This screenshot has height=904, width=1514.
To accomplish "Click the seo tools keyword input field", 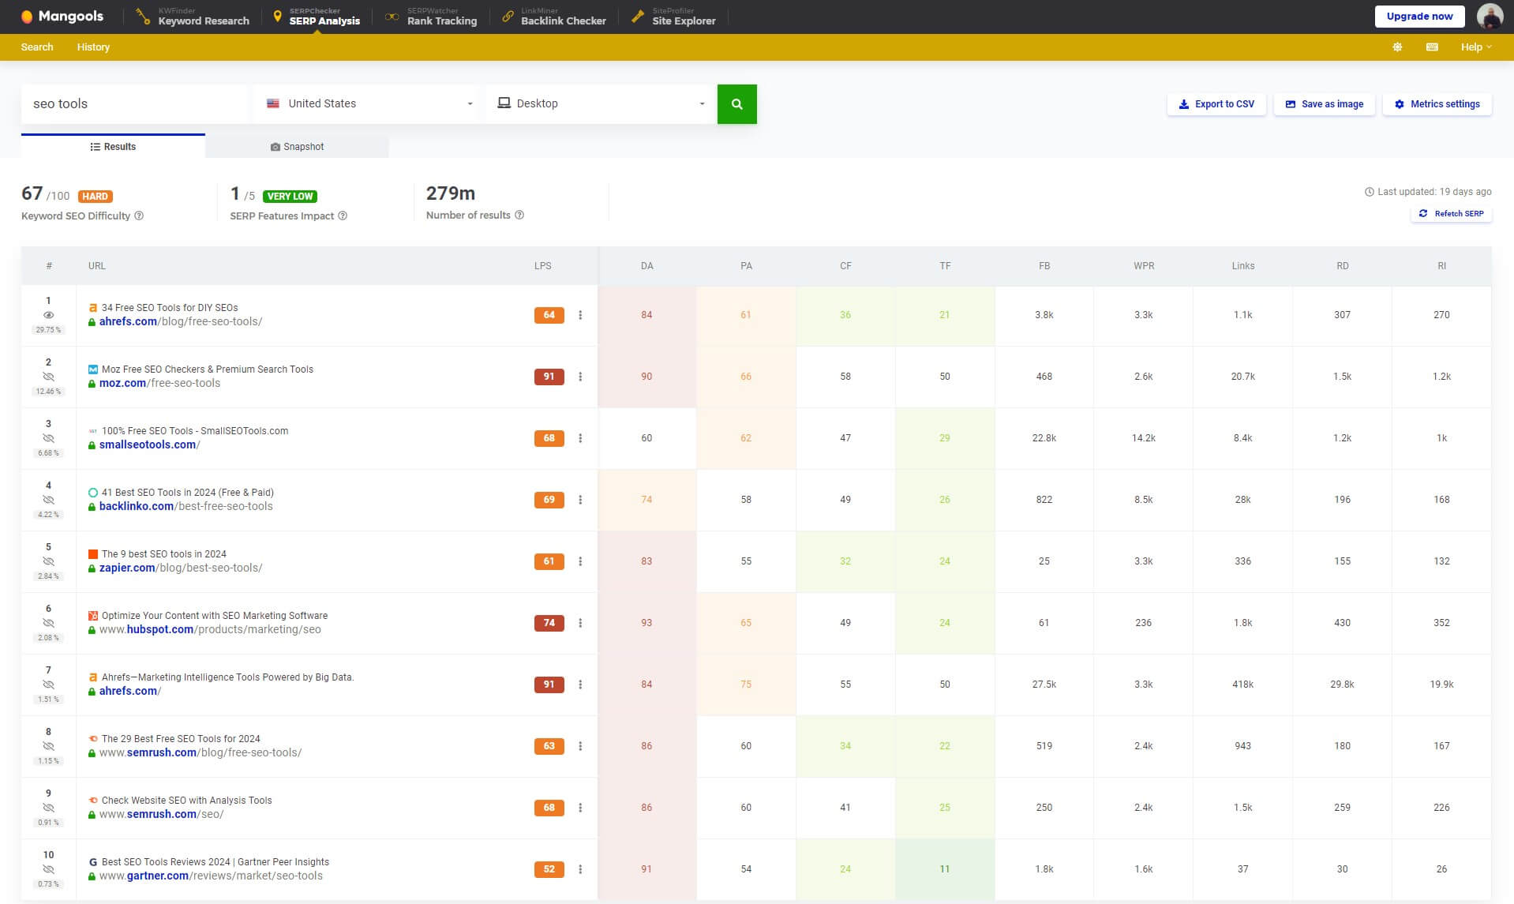I will click(134, 104).
